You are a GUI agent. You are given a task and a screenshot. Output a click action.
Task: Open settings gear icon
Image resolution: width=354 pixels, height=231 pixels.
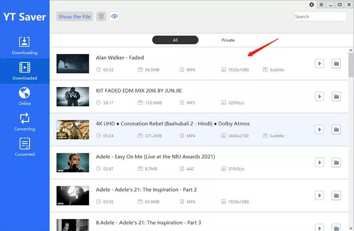[x=312, y=5]
